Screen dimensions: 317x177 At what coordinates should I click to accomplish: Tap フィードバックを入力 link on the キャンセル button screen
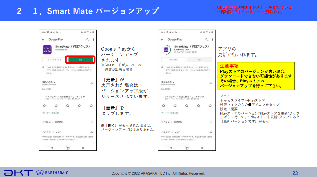(x=169, y=113)
